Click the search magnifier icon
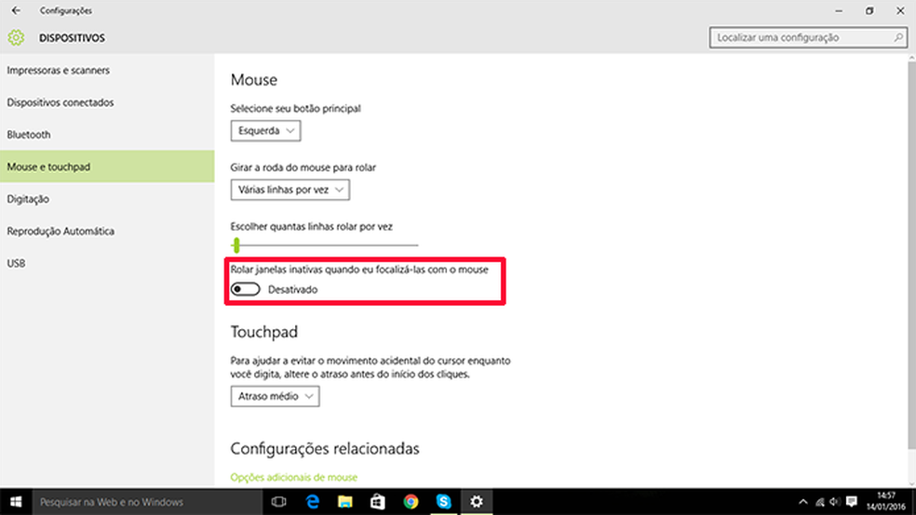The width and height of the screenshot is (916, 515). coord(898,37)
